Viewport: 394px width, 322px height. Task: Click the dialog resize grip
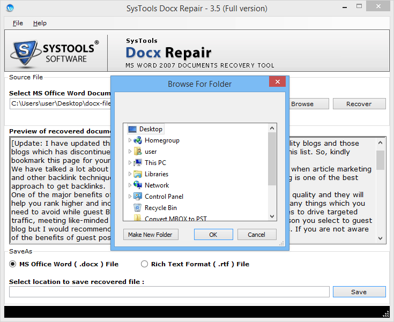click(x=281, y=243)
